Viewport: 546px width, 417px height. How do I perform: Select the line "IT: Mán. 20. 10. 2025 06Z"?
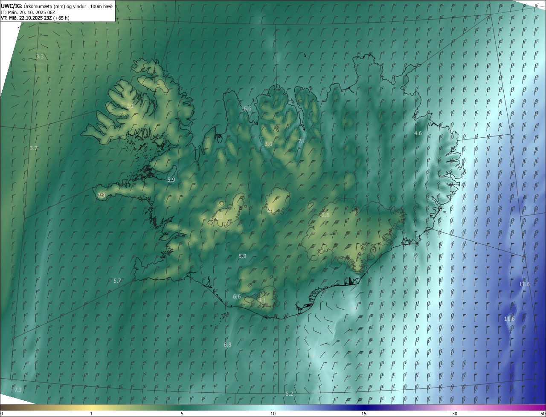29,12
